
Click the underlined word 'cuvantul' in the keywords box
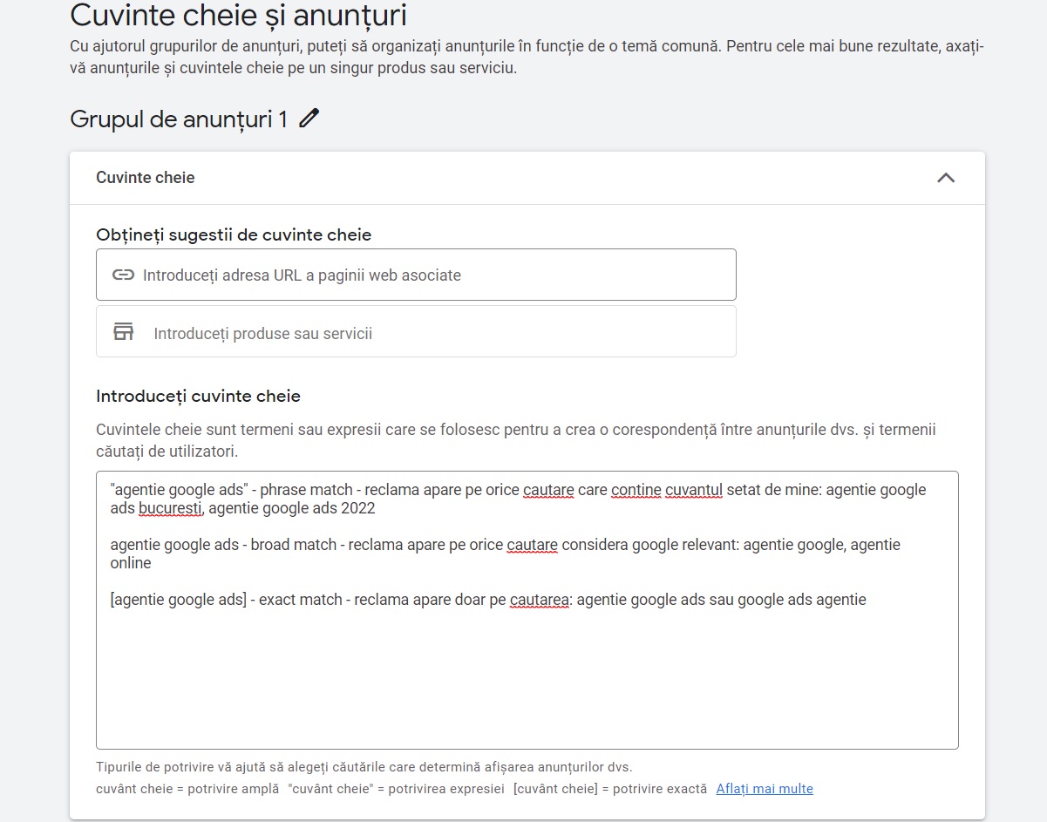[695, 490]
